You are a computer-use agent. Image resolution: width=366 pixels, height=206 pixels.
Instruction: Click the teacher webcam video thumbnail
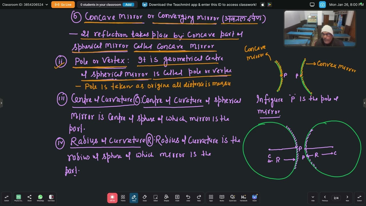coord(320,28)
